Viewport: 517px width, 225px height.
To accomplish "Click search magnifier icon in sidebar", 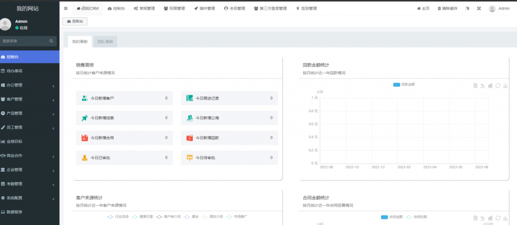I will pos(51,41).
